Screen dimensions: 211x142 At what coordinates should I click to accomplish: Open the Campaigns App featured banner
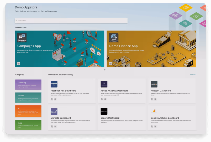pyautogui.click(x=60, y=49)
